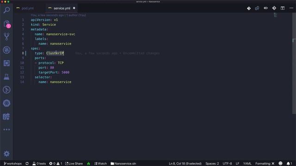Select the service.yml tab
This screenshot has height=166, width=296.
click(x=62, y=8)
